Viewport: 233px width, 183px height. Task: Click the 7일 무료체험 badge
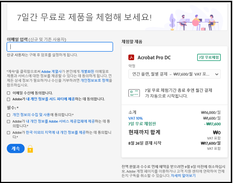(209, 57)
